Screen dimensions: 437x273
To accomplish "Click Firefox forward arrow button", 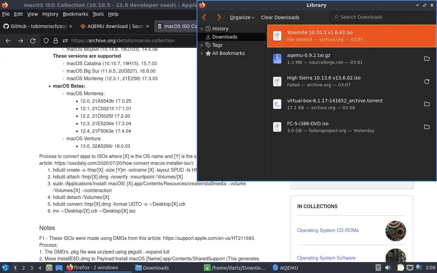I will (20, 41).
